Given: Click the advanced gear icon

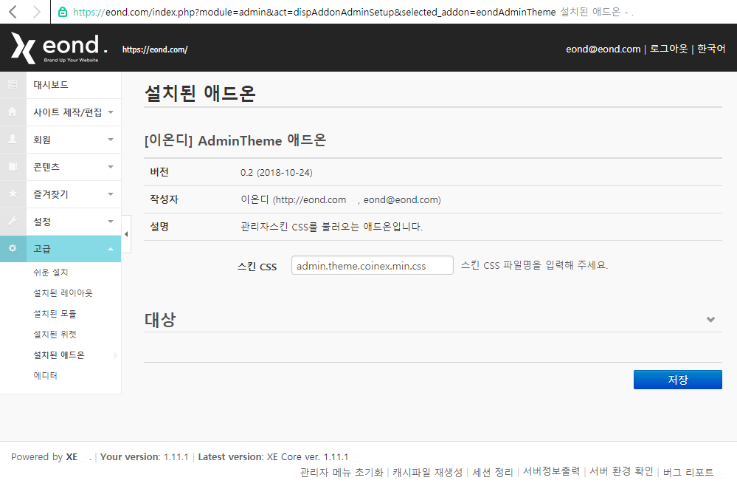Looking at the screenshot, I should pyautogui.click(x=13, y=248).
